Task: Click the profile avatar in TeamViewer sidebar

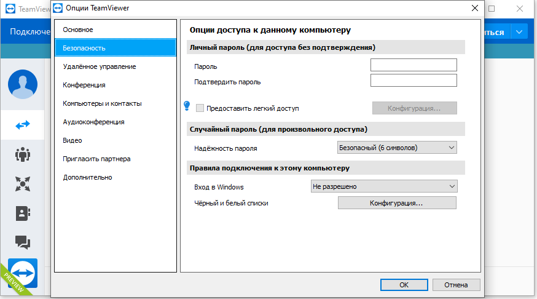Action: (x=23, y=84)
